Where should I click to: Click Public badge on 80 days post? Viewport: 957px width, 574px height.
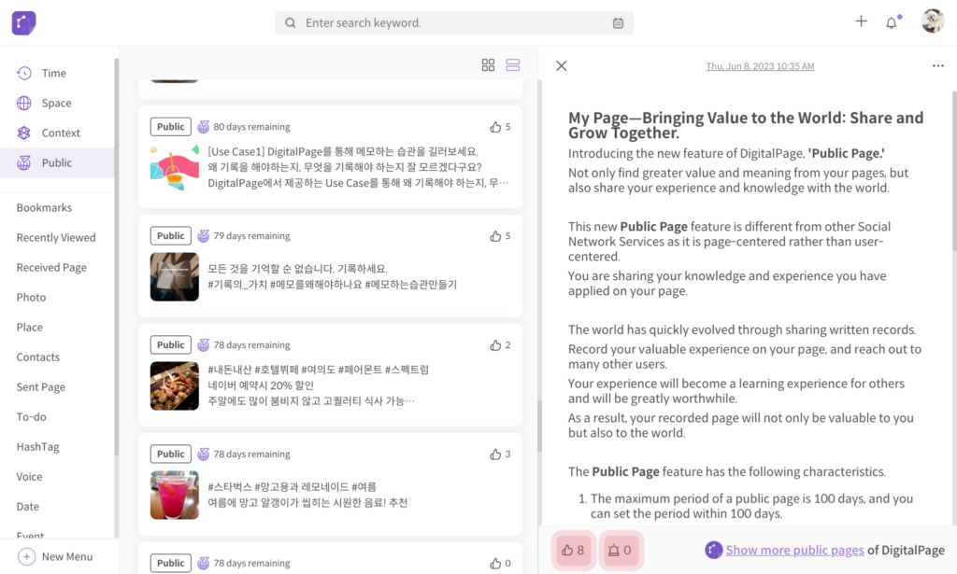pyautogui.click(x=170, y=127)
